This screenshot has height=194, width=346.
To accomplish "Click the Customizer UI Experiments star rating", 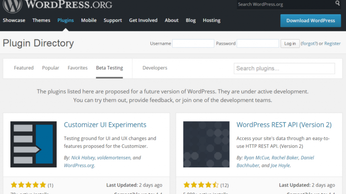I will 28,185.
